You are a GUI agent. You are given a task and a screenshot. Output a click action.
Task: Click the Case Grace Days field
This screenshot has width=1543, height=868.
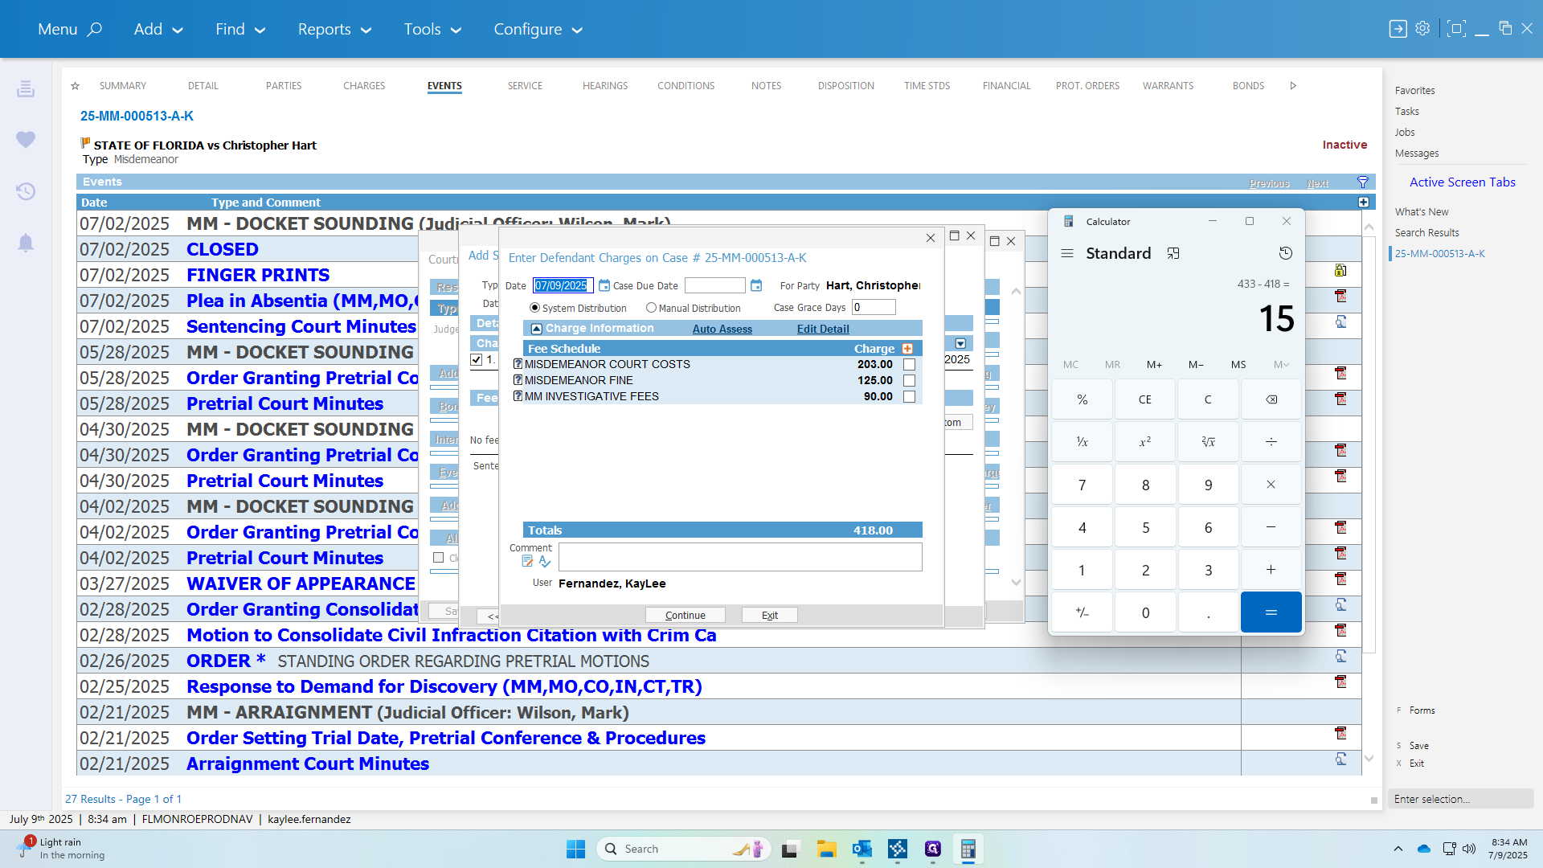(874, 307)
